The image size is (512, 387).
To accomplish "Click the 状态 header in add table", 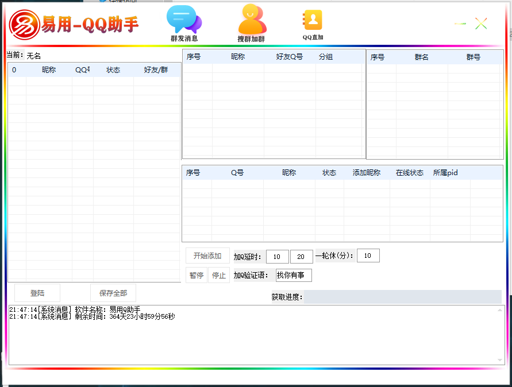I will [329, 173].
